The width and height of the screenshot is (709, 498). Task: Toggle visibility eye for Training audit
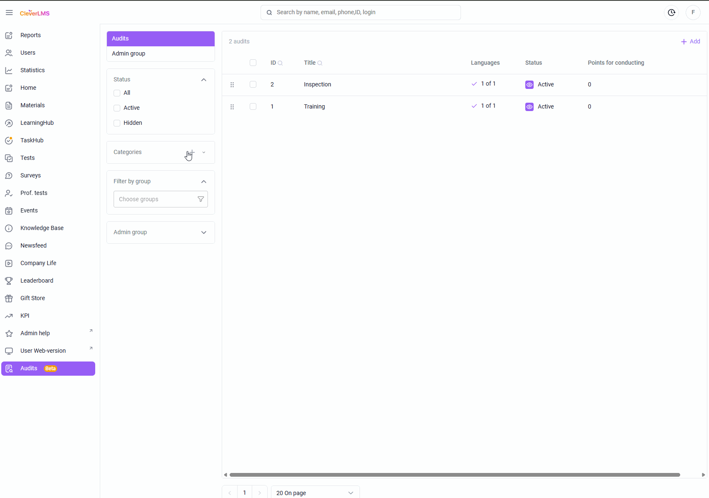coord(529,107)
